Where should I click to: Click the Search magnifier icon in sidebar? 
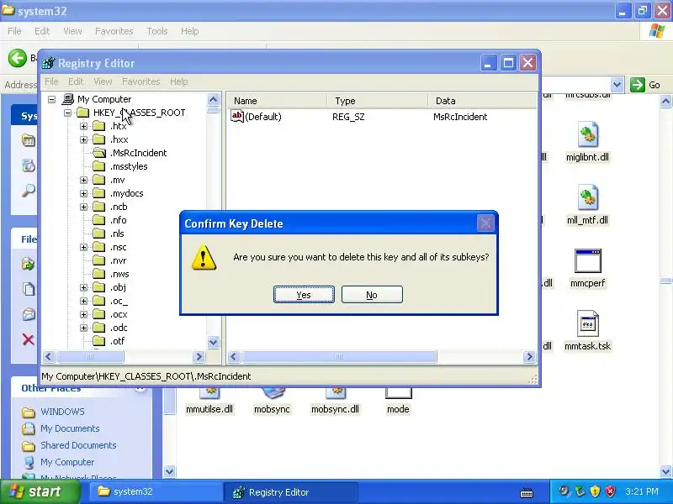point(29,191)
